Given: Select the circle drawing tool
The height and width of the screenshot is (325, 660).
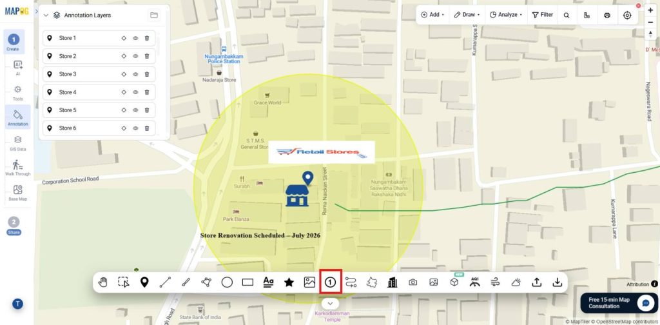Looking at the screenshot, I should coord(227,282).
